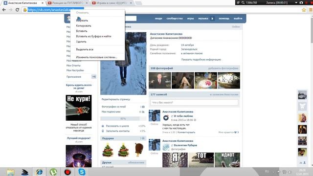
Task: Click the chocolate ice cream gift
Action: click(139, 150)
